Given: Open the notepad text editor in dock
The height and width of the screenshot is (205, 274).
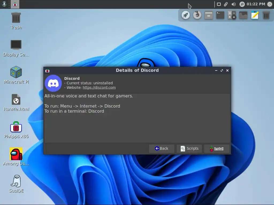Looking at the screenshot, I should [x=255, y=15].
